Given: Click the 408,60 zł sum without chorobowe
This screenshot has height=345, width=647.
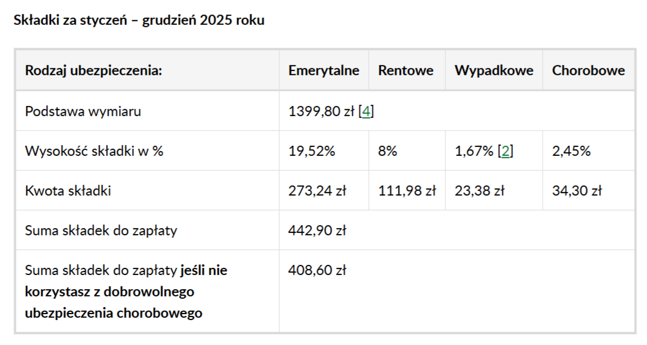Looking at the screenshot, I should point(317,270).
